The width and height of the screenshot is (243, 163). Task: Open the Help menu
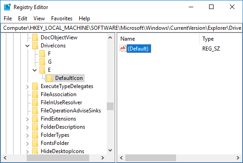point(84,19)
